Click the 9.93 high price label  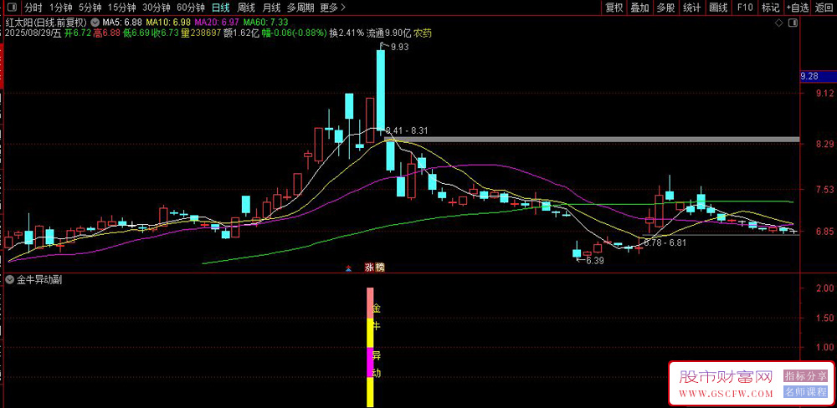[x=400, y=48]
